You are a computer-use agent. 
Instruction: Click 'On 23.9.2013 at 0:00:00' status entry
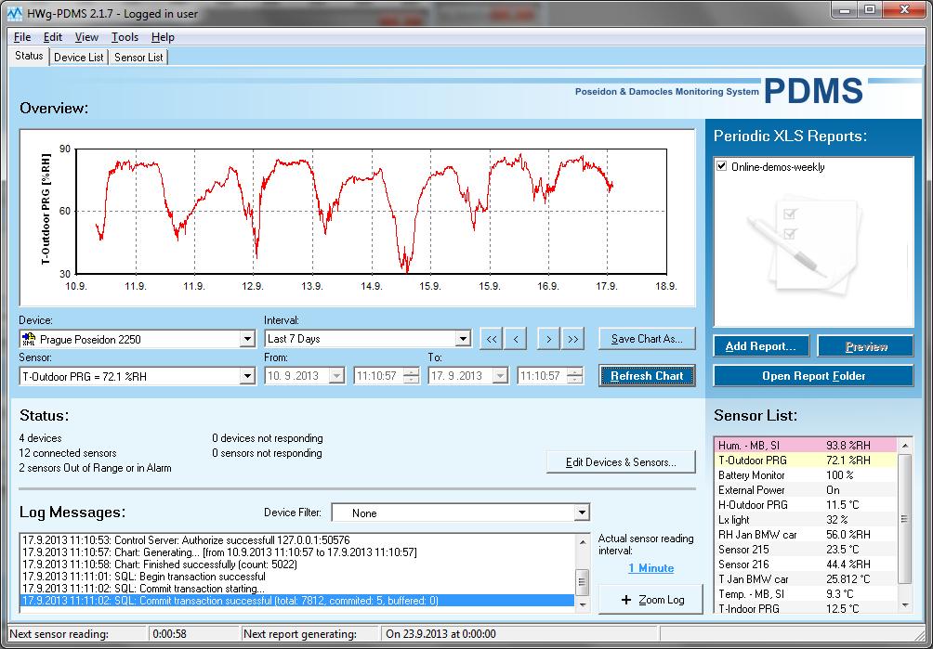(440, 634)
